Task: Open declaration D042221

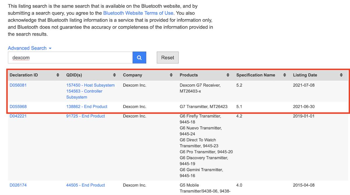Action: coord(18,116)
